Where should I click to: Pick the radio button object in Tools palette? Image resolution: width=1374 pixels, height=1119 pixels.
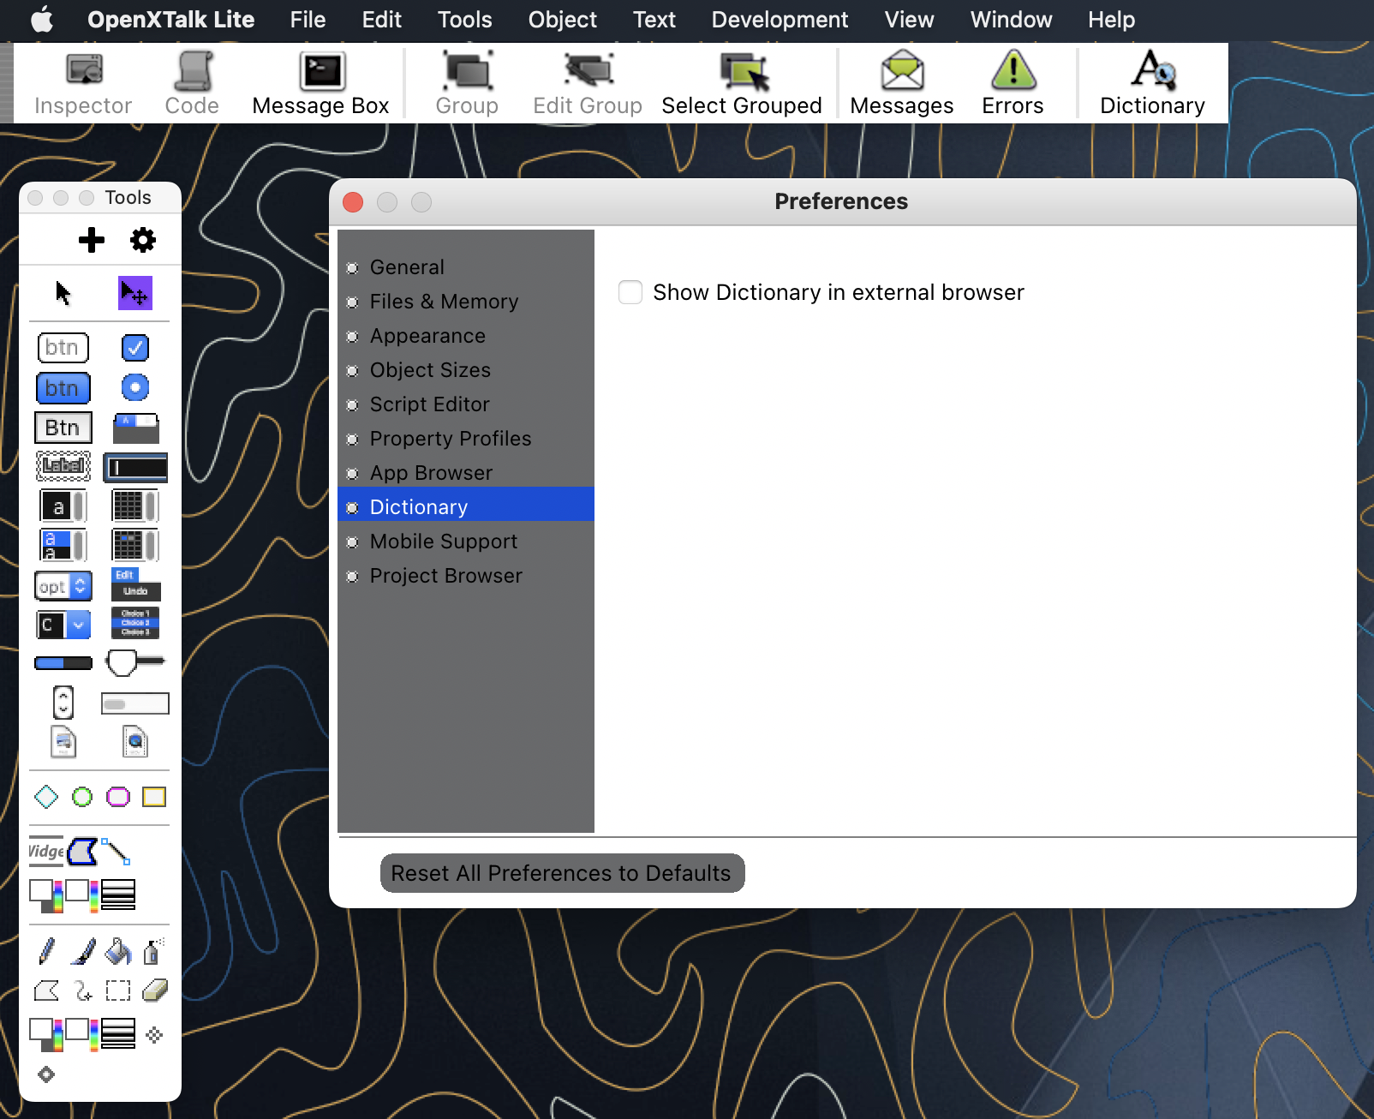point(135,387)
